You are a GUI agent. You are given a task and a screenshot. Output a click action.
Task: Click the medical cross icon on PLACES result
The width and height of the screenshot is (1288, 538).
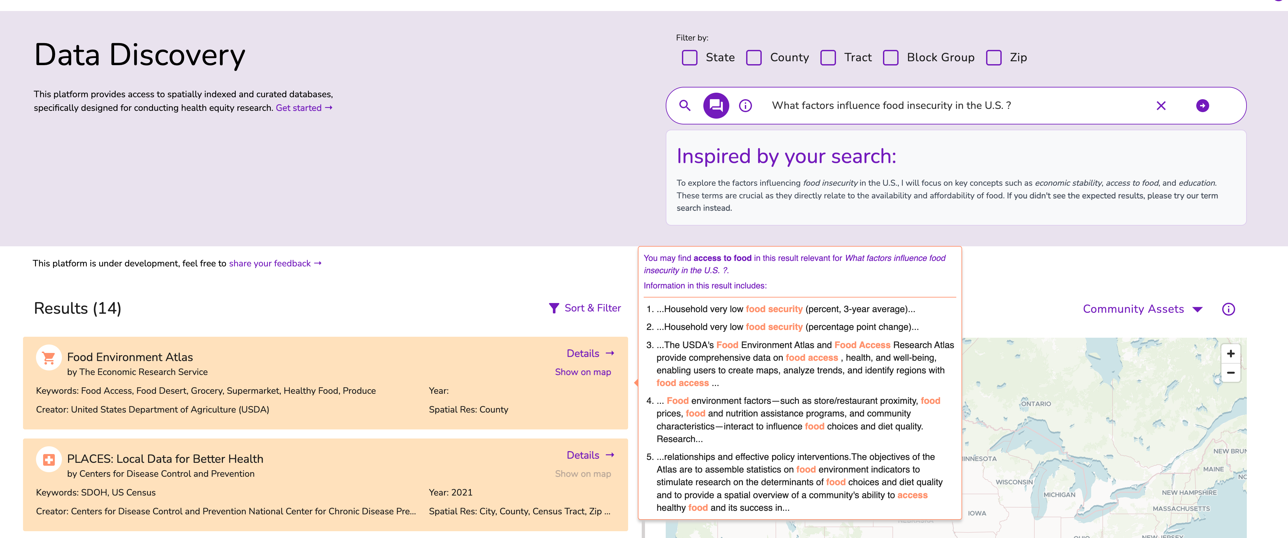click(x=49, y=459)
